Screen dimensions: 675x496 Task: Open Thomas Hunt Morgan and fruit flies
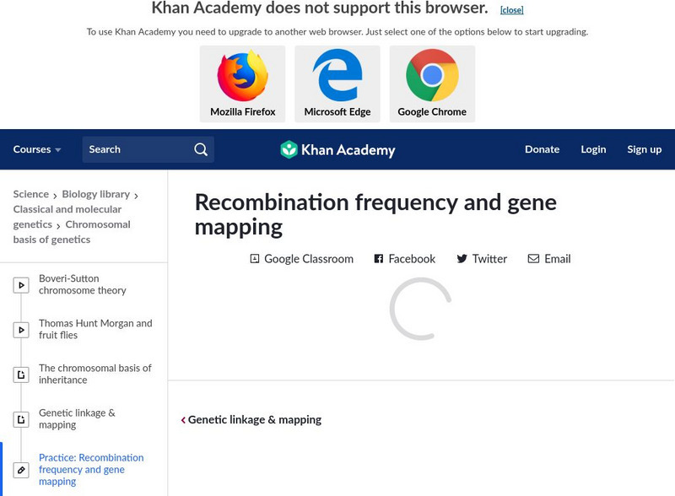pos(95,329)
